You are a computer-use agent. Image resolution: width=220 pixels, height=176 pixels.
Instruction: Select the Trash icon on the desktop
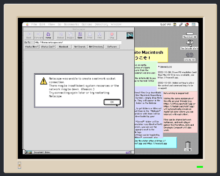click(x=188, y=146)
